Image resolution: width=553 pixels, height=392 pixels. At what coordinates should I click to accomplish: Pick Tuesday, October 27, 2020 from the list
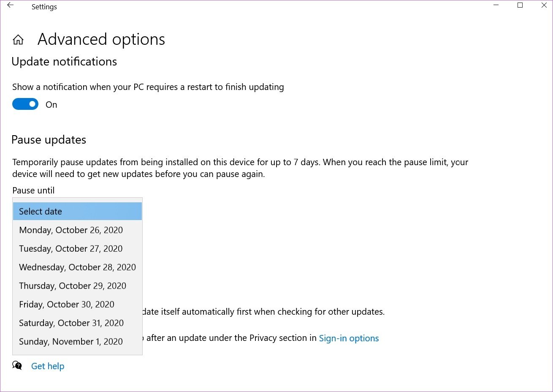point(70,248)
